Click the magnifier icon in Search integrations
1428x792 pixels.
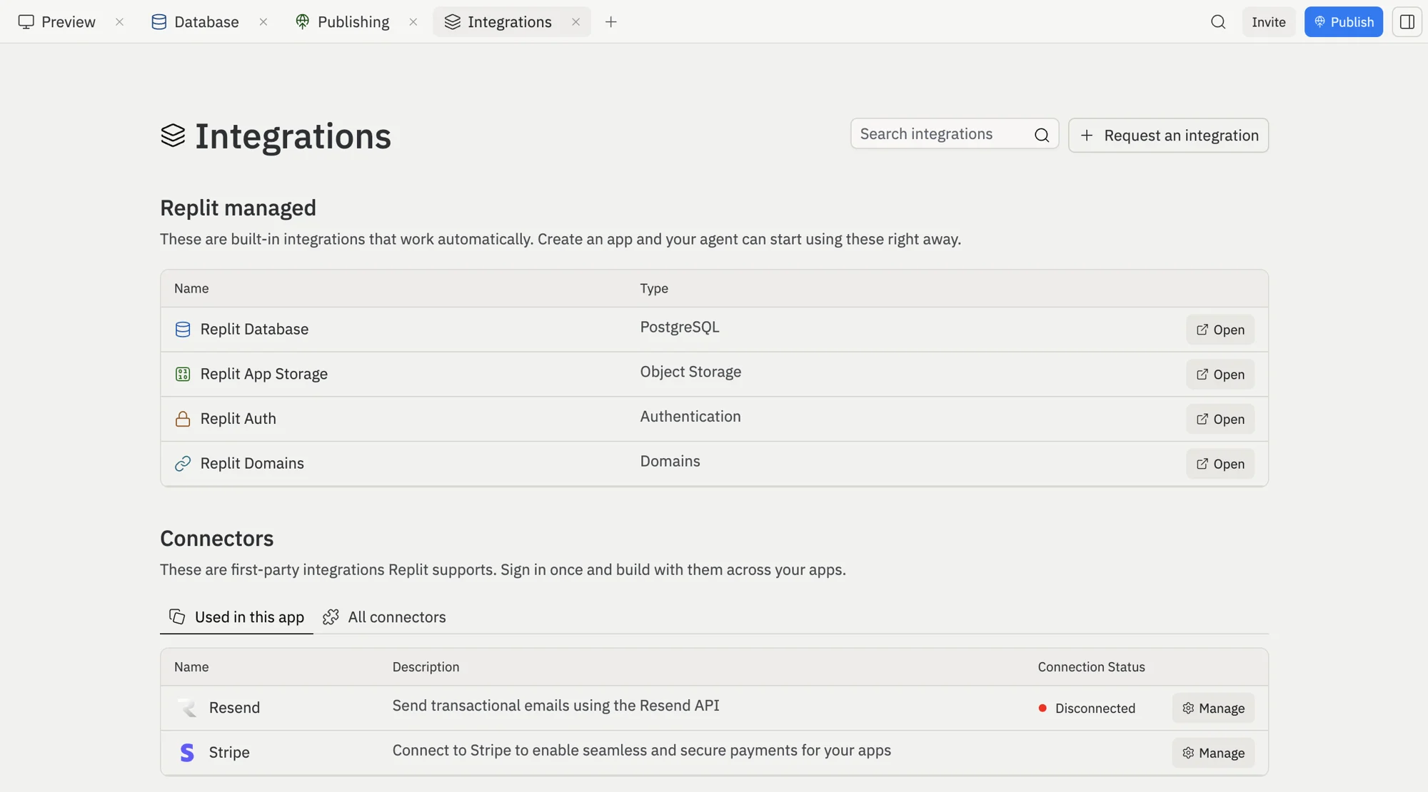[1042, 135]
